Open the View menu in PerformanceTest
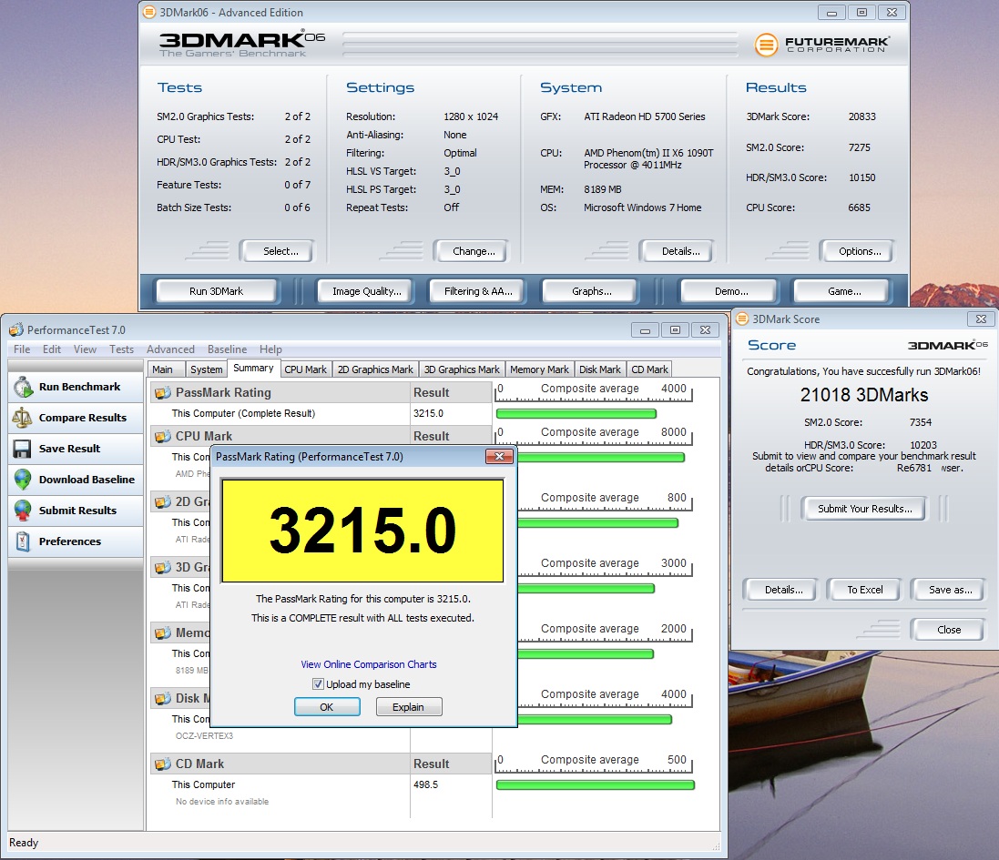This screenshot has width=999, height=860. [85, 349]
